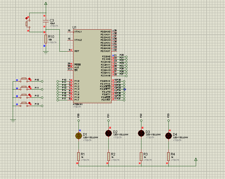Select resistor R3 under D3

pos(141,156)
